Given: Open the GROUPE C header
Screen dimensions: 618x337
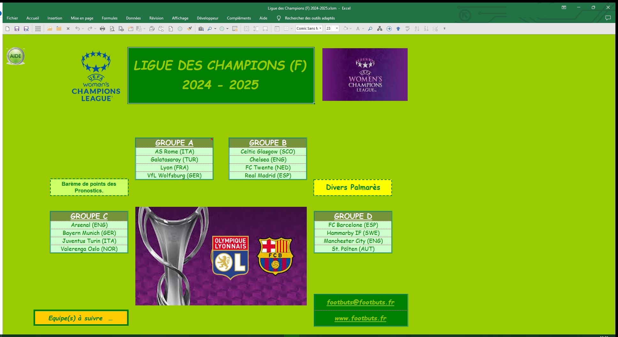Looking at the screenshot, I should pos(89,216).
